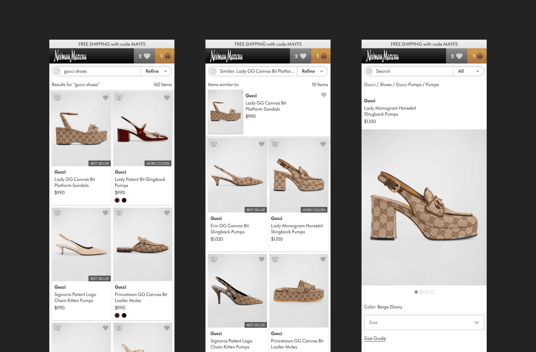
Task: Favorite the Lady Patent Bit Slingback Pumps
Action: [x=167, y=98]
